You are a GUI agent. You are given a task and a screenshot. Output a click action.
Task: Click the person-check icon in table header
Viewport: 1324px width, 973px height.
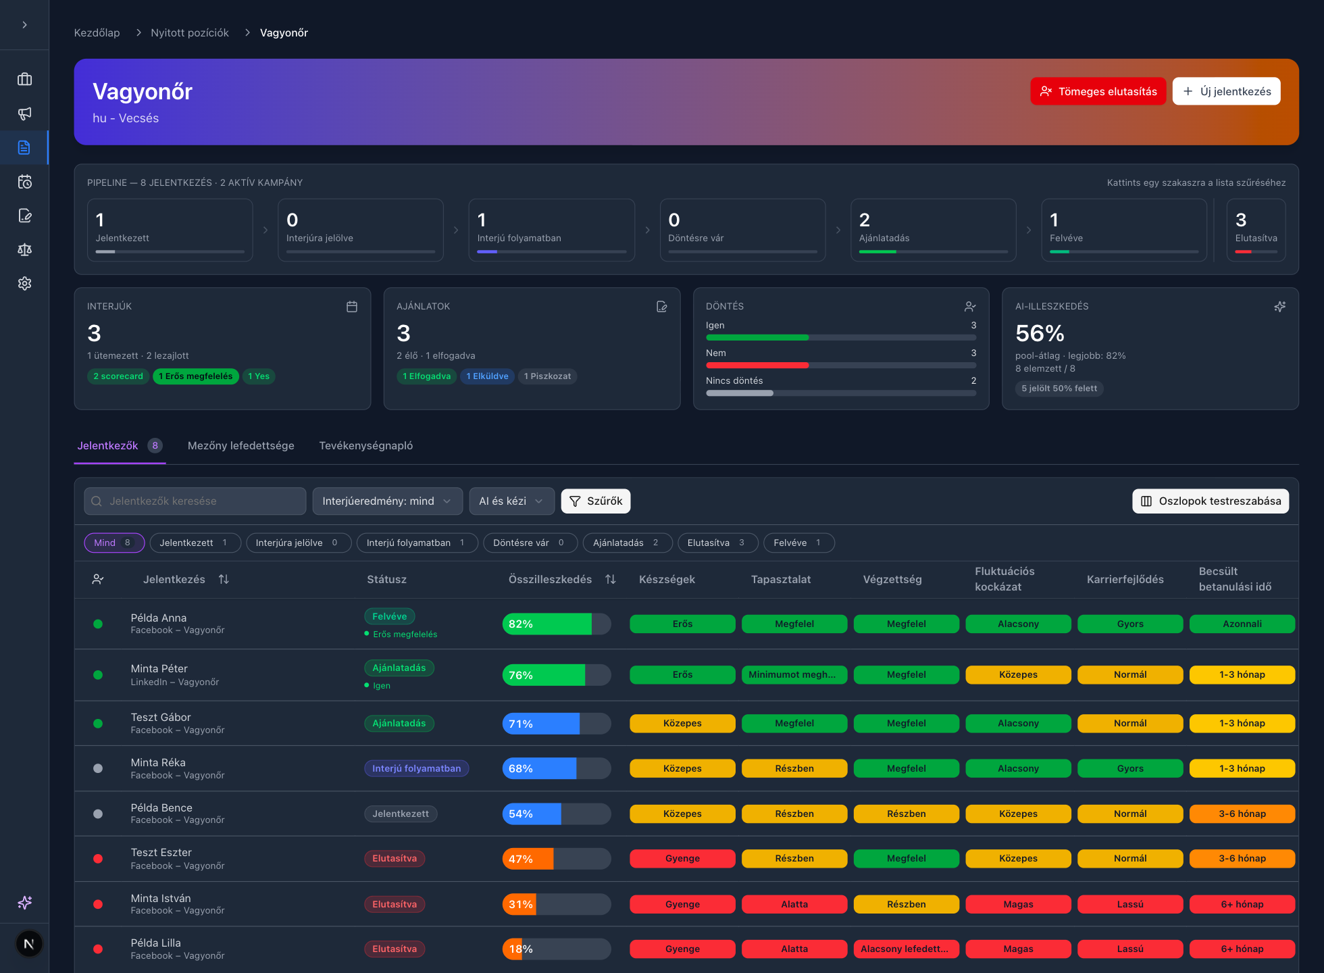point(98,579)
